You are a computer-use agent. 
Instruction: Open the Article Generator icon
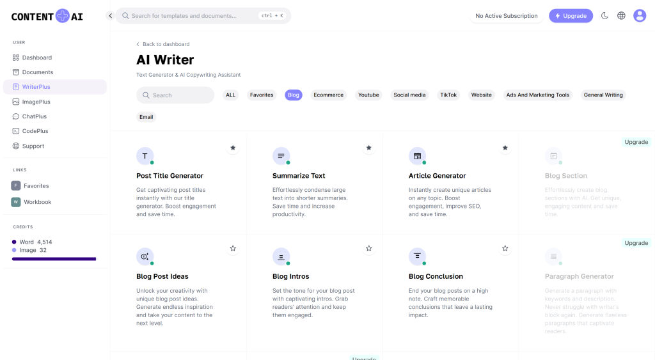point(417,156)
